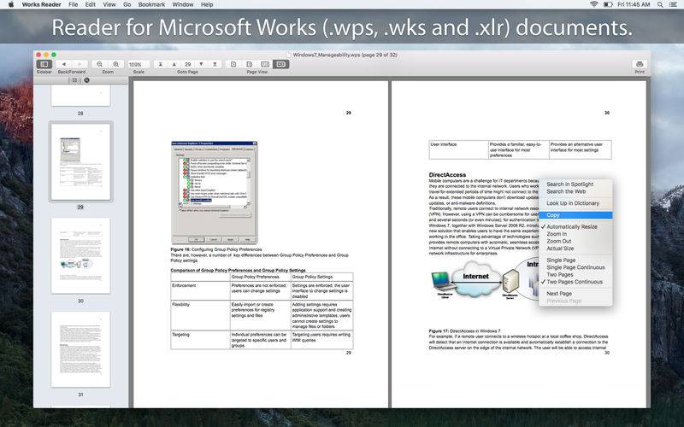Screen dimensions: 684x427
Task: Click the Internet cloud in the diagram
Action: [475, 278]
